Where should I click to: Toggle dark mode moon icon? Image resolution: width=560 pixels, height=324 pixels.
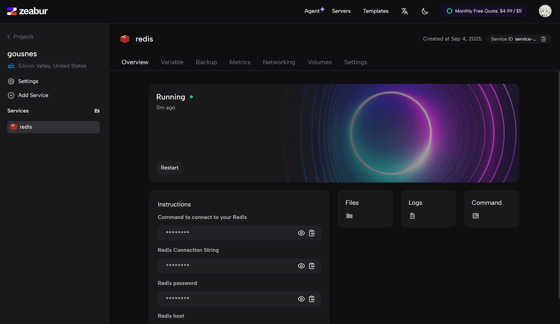coord(425,11)
